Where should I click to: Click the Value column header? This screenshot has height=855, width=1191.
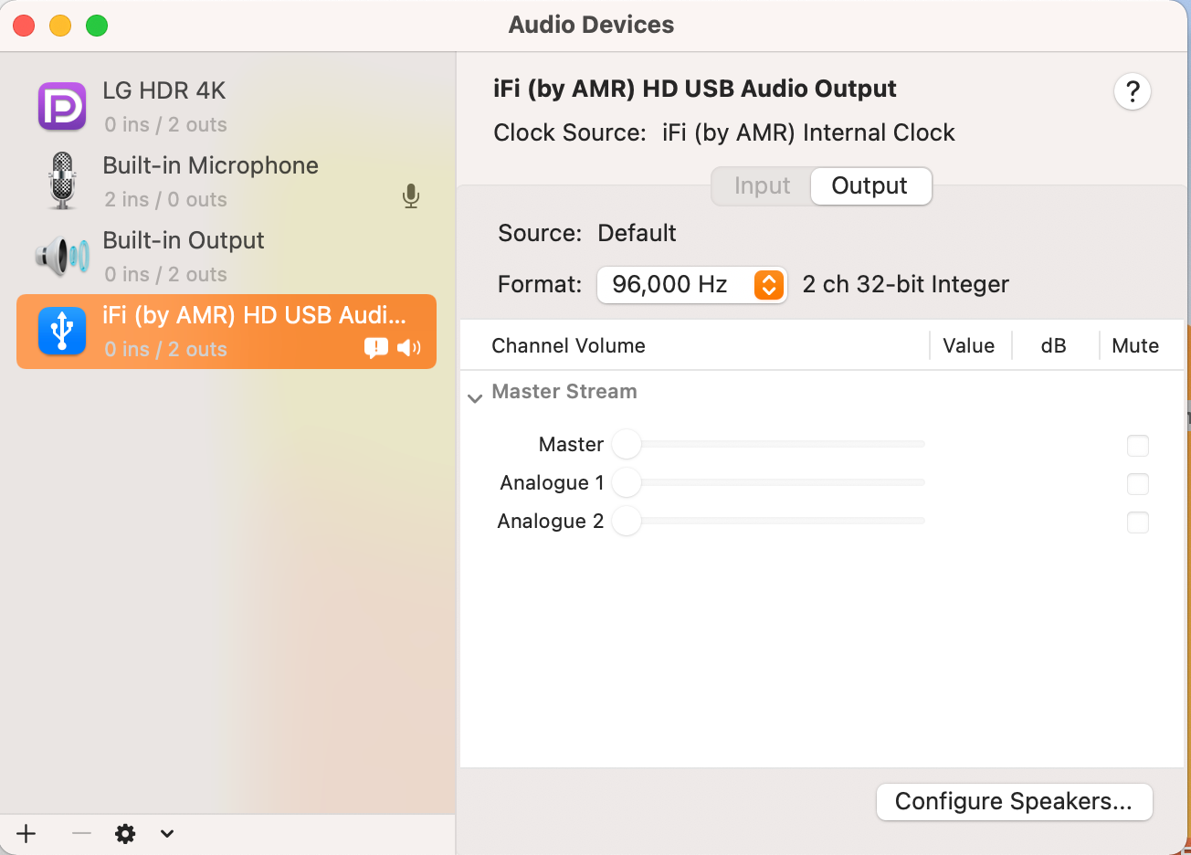pyautogui.click(x=969, y=345)
